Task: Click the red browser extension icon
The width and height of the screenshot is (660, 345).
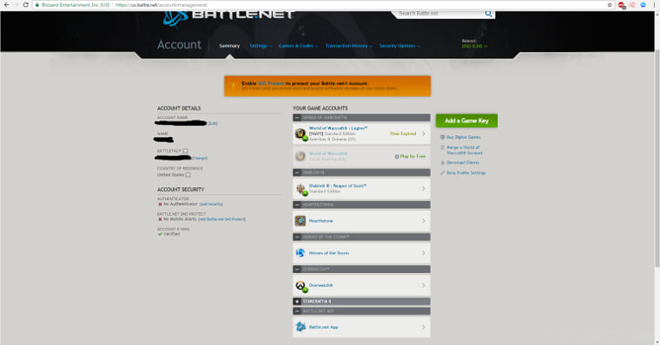Action: coord(621,5)
